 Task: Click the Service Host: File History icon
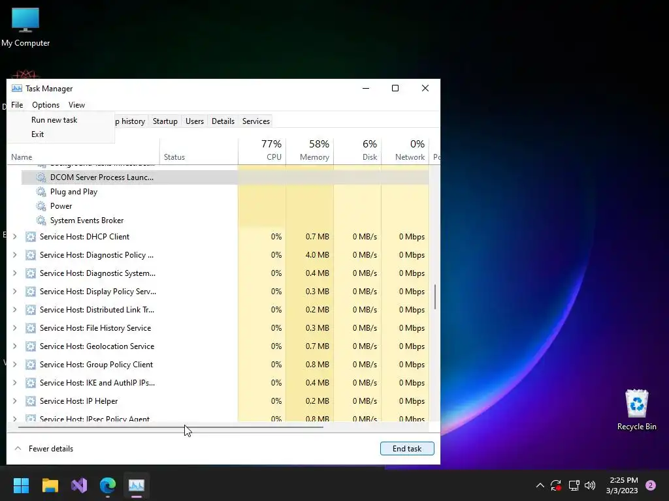(x=30, y=328)
